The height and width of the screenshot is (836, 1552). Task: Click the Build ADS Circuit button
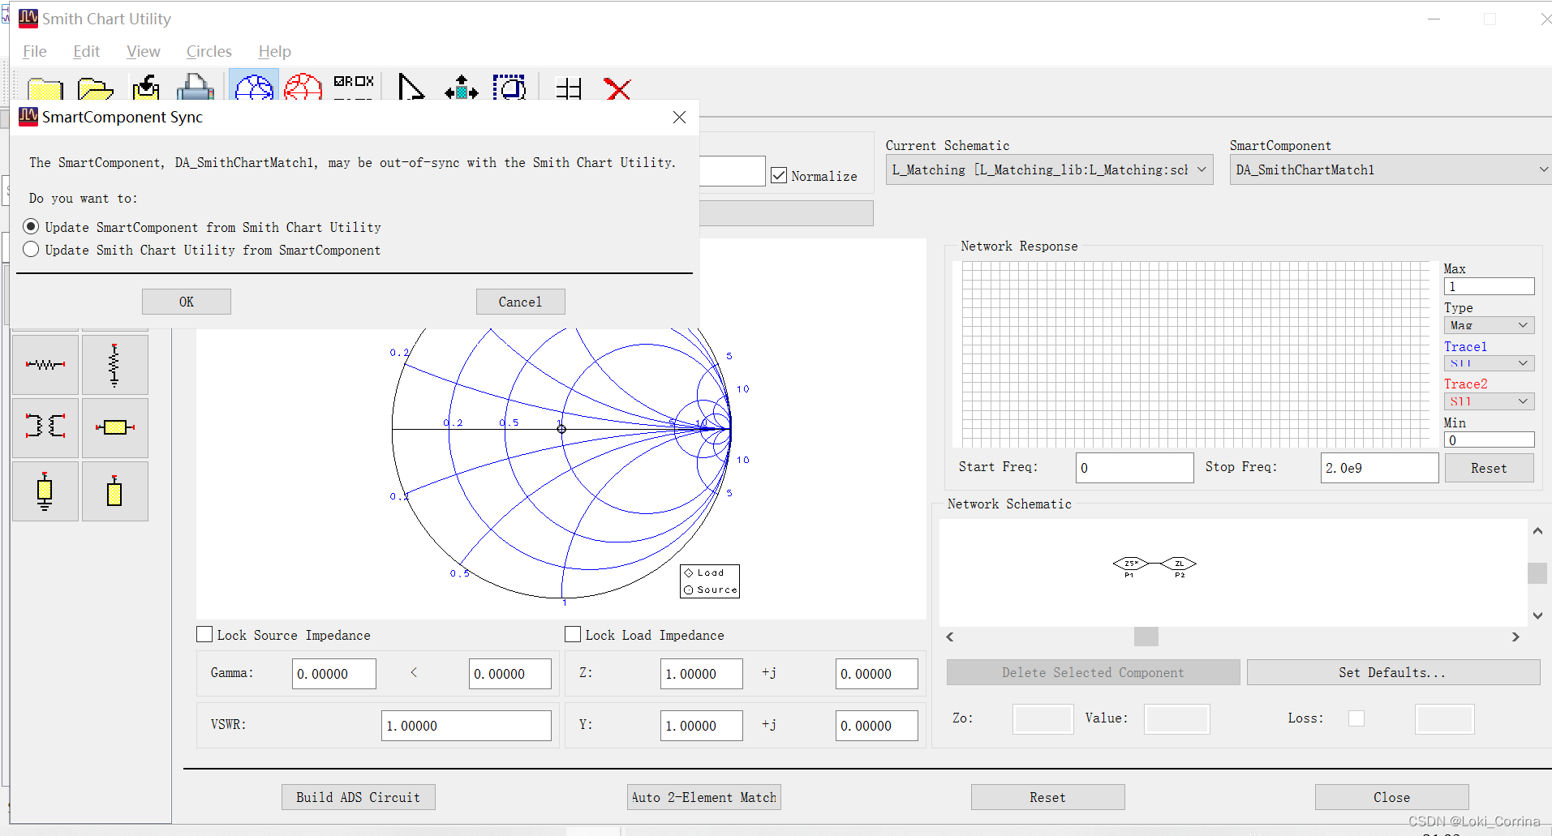358,797
